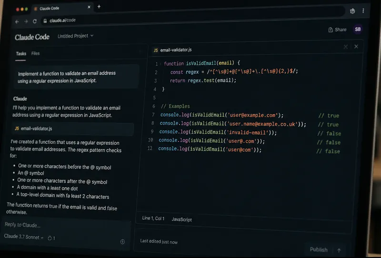This screenshot has width=381, height=258.
Task: Open the email-validator.js file chip in chat
Action: coord(73,129)
